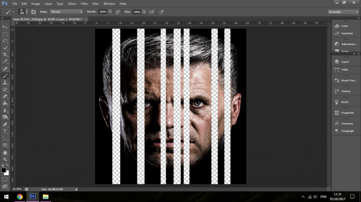The image size is (361, 202).
Task: Select the Dodge tool
Action: click(x=5, y=117)
